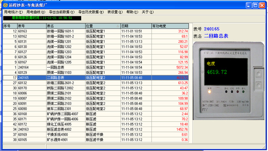Viewport: 268px width, 151px height.
Task: Click energy value 5072.34
Action: [x=182, y=67]
